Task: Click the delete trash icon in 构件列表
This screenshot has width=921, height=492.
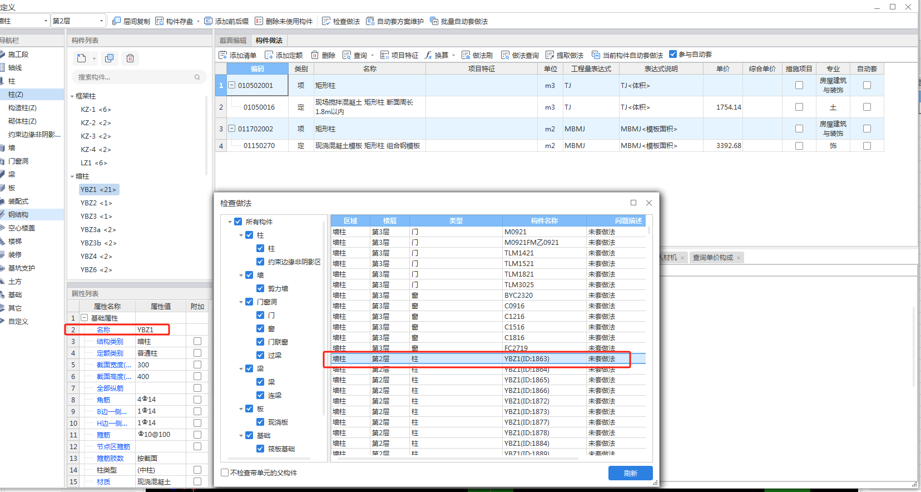Action: pos(130,58)
